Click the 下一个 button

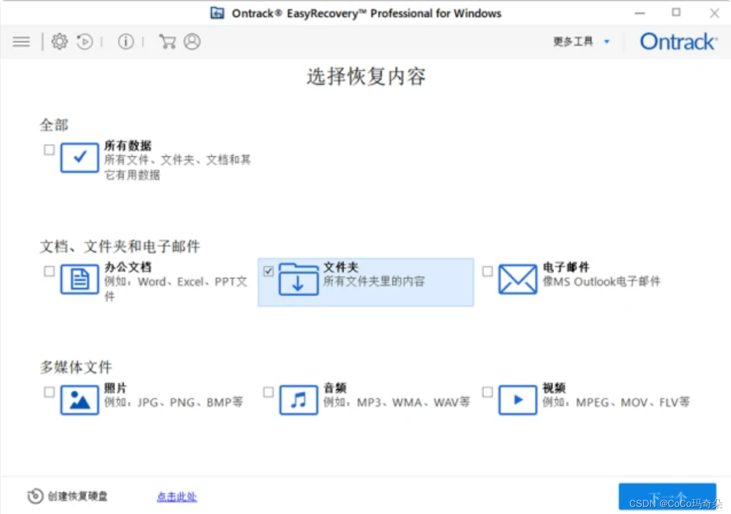[x=667, y=496]
